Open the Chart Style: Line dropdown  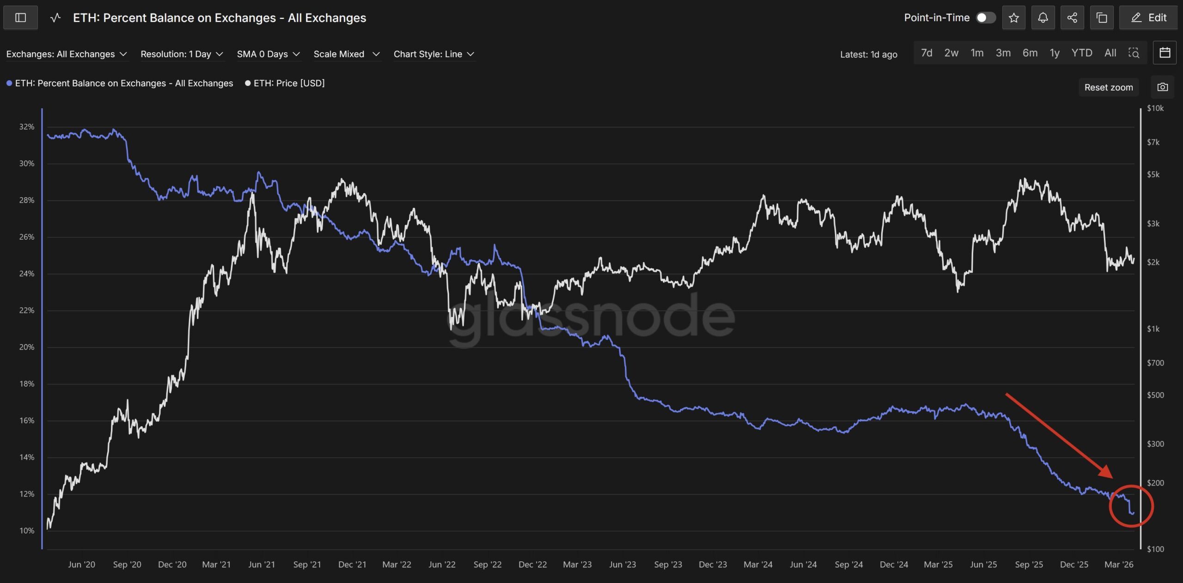pos(433,54)
